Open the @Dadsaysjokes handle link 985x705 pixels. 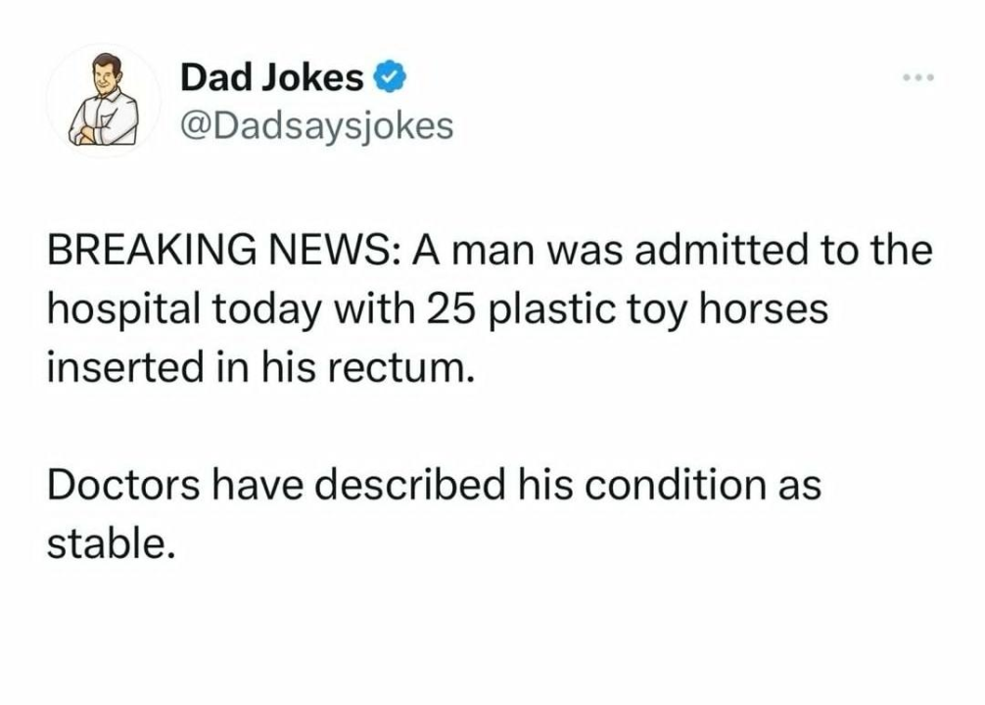point(316,126)
